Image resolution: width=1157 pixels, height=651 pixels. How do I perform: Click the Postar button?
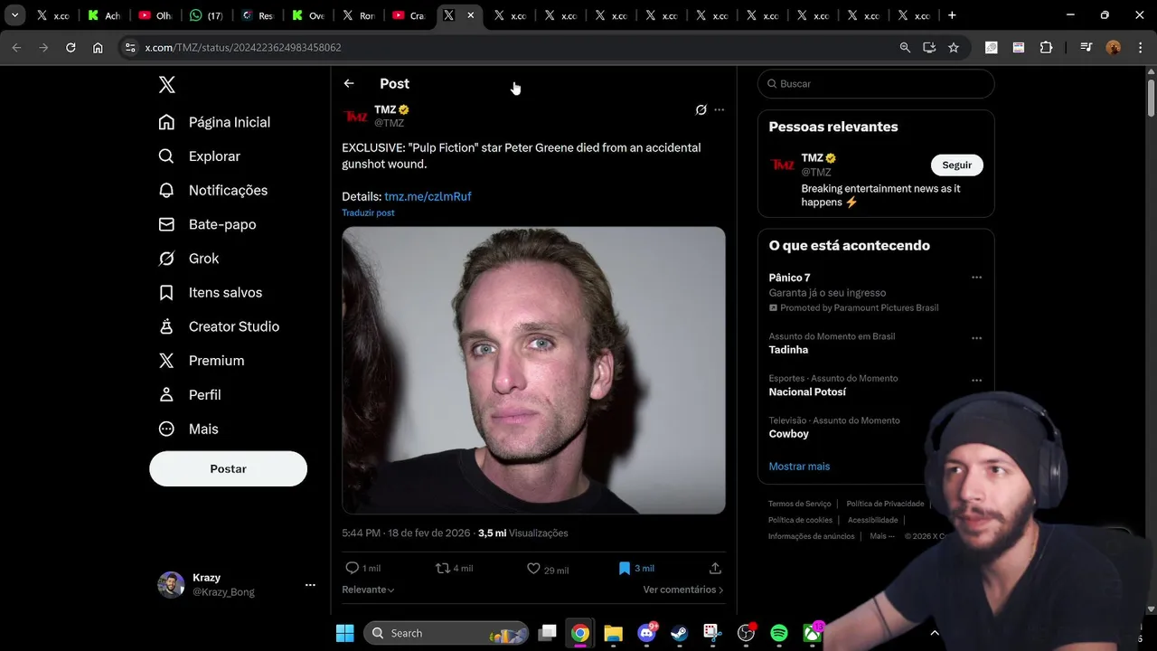coord(228,468)
